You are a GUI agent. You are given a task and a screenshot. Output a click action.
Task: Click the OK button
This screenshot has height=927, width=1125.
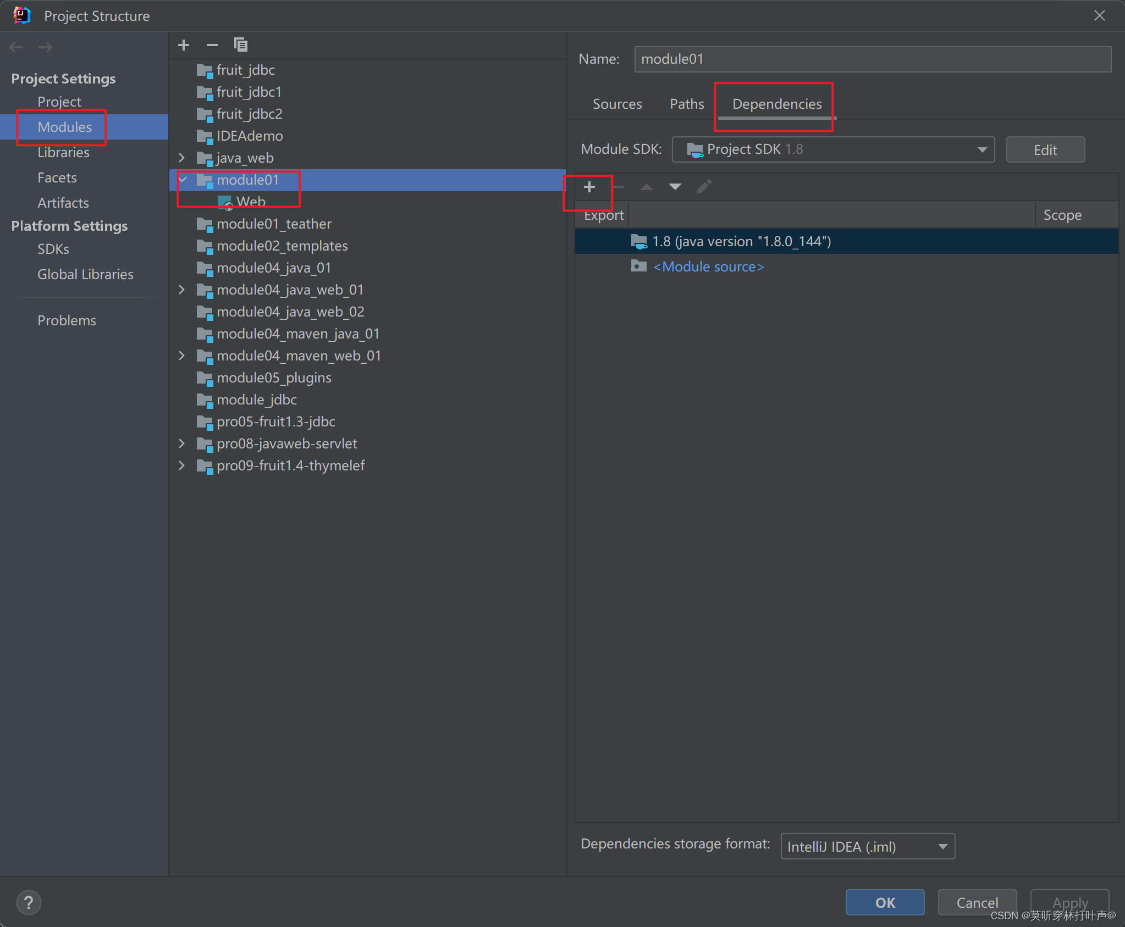coord(885,902)
